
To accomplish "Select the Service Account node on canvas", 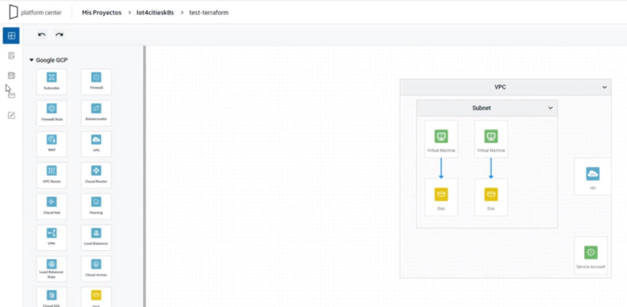I will click(591, 256).
